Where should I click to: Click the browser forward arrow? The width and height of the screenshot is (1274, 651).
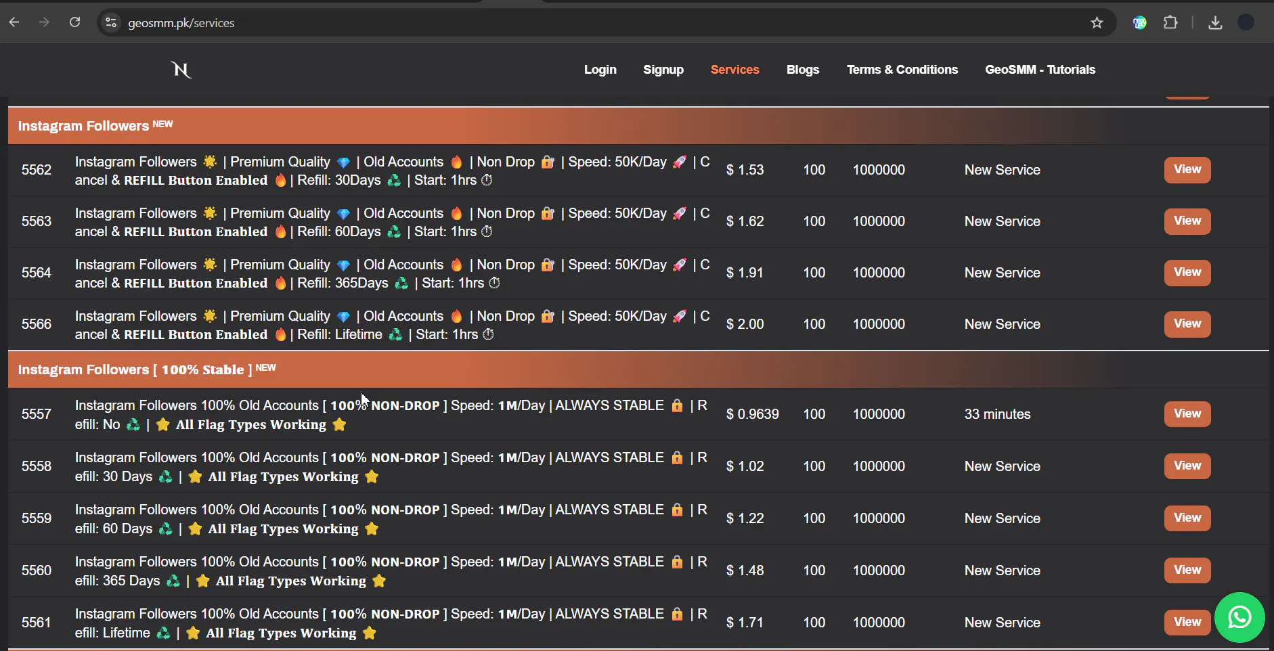pos(45,22)
